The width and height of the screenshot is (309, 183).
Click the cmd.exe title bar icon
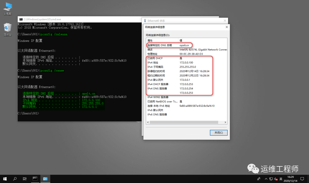(x=21, y=19)
